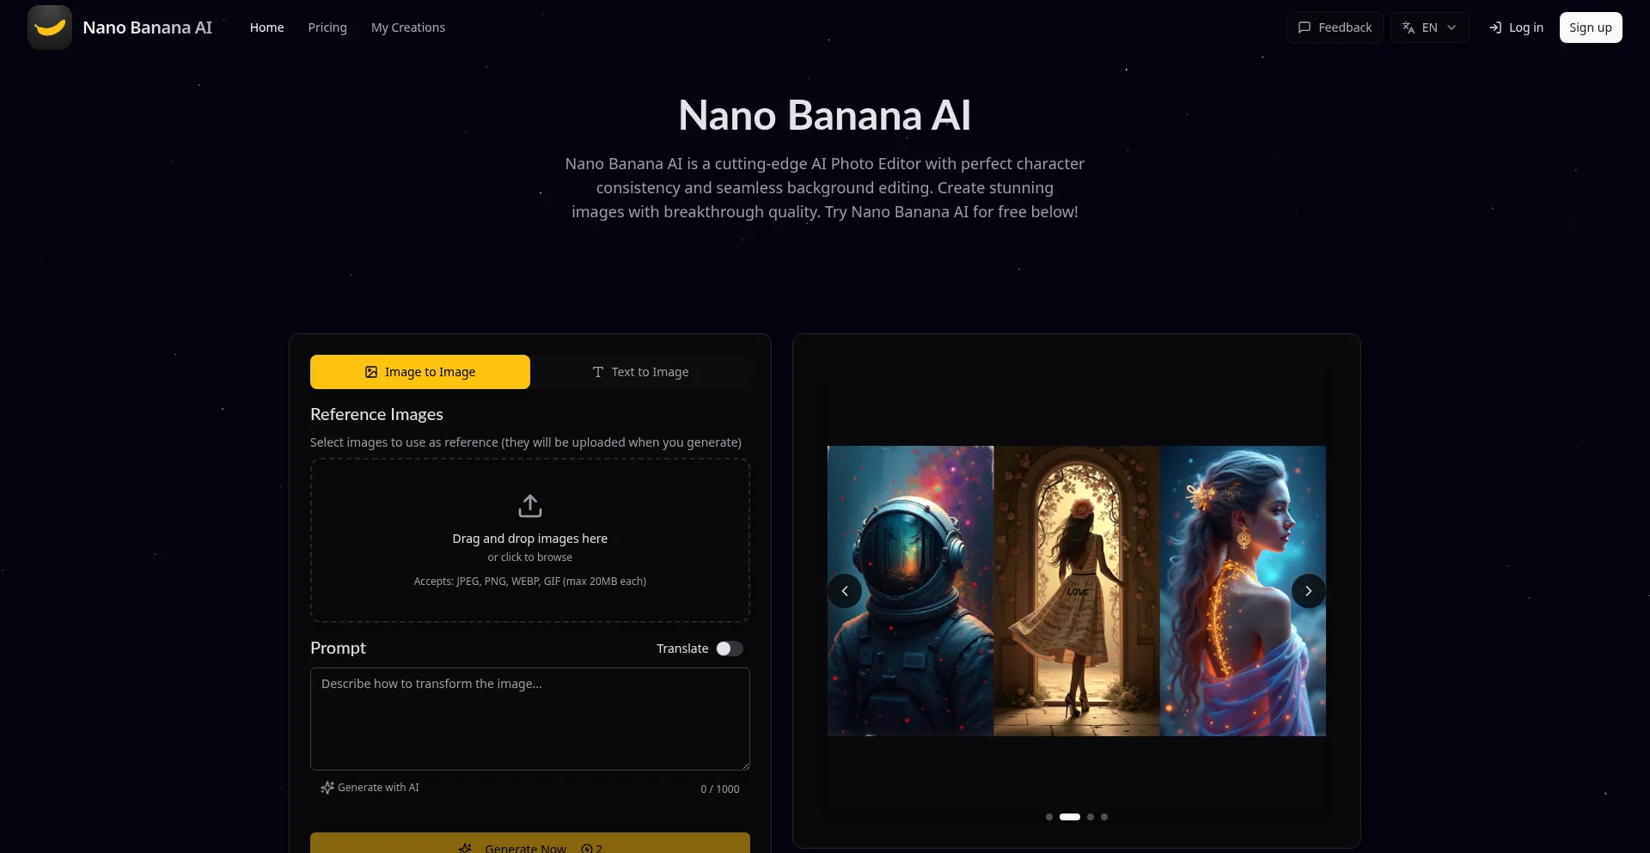
Task: Go to the Pricing page
Action: coord(327,27)
